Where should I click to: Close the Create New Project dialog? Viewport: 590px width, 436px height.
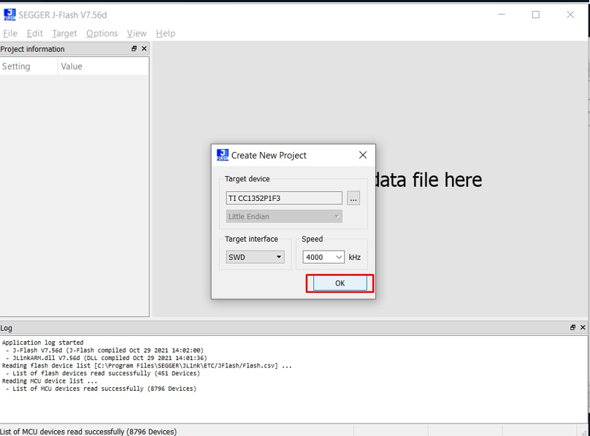[363, 155]
